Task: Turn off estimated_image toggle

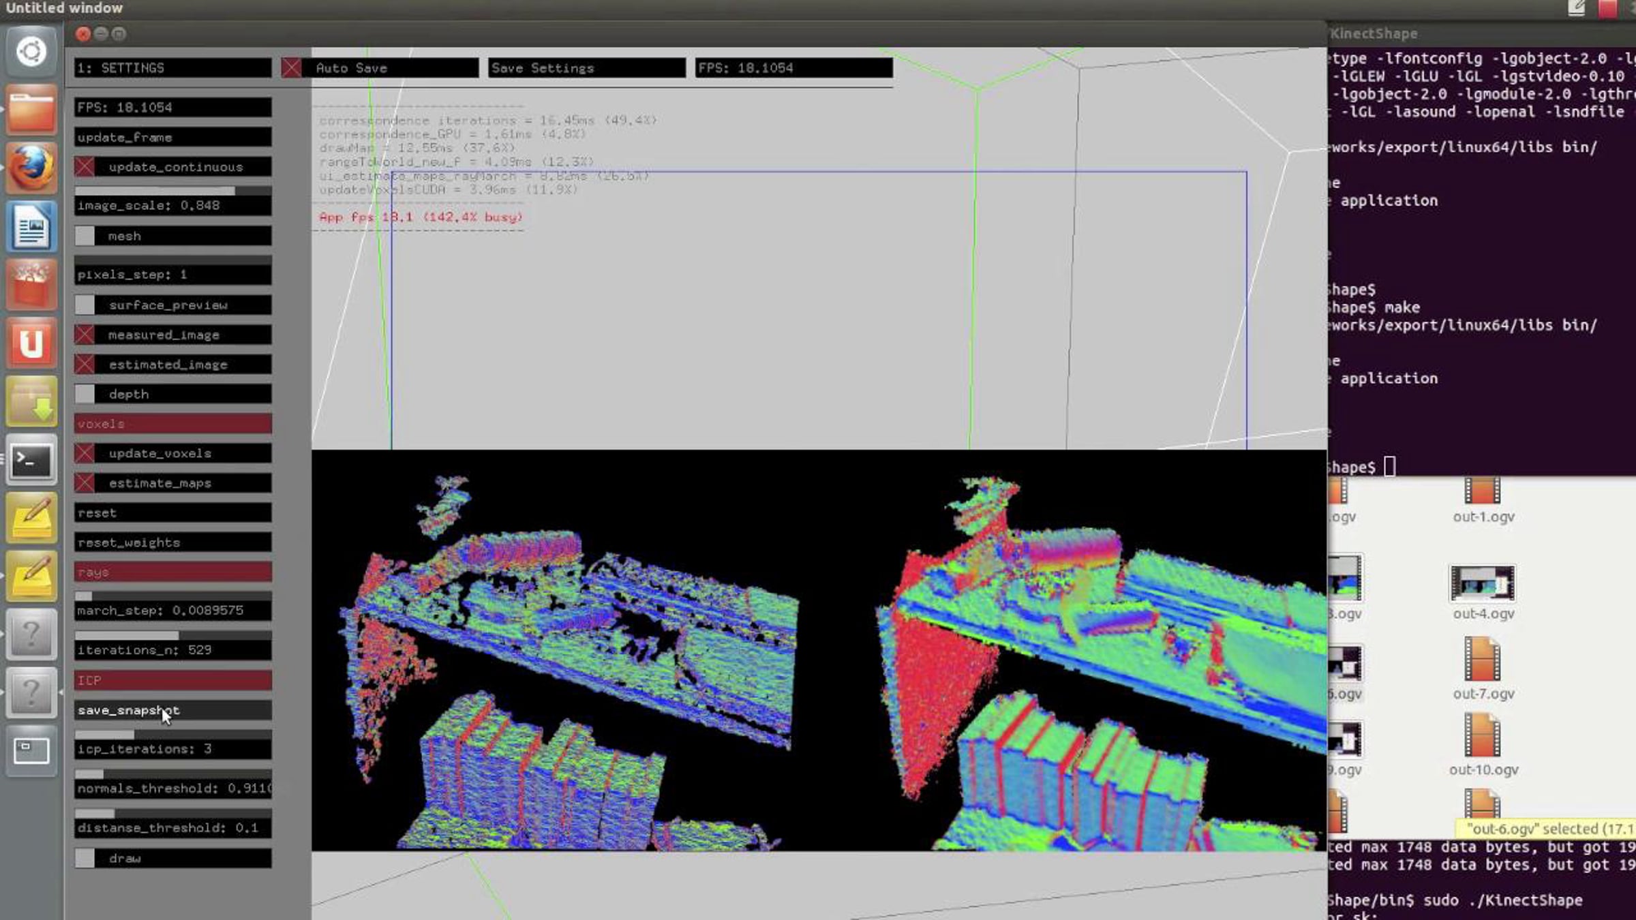Action: point(85,365)
